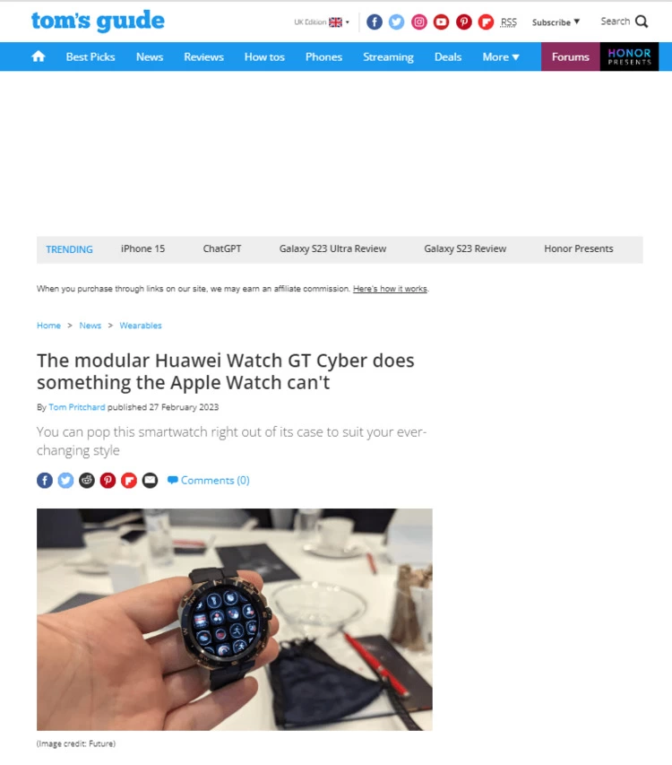Expand the More navigation menu
672x765 pixels.
pos(501,57)
